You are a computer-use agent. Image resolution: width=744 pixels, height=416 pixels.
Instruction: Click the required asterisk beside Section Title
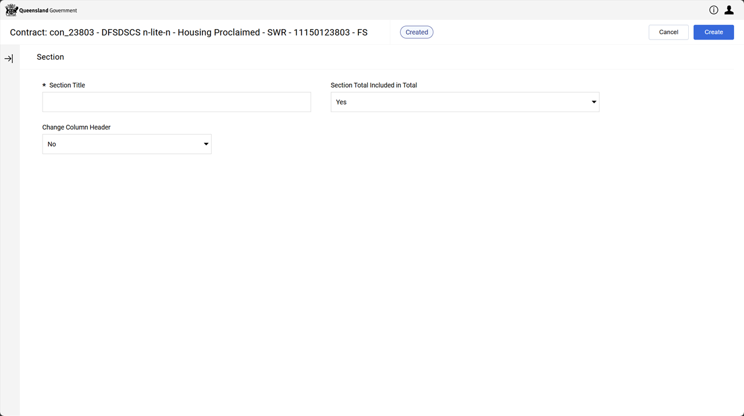[x=44, y=85]
